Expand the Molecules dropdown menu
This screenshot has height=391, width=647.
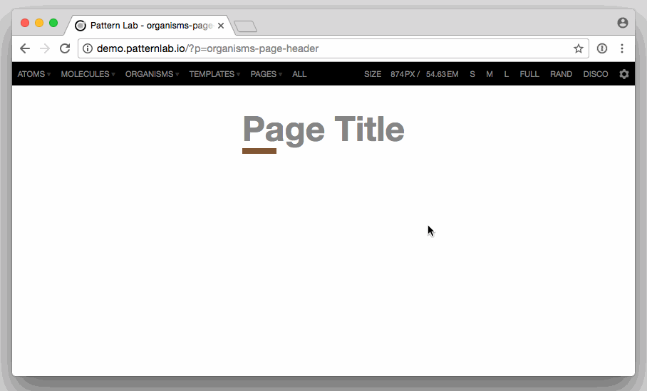click(88, 74)
